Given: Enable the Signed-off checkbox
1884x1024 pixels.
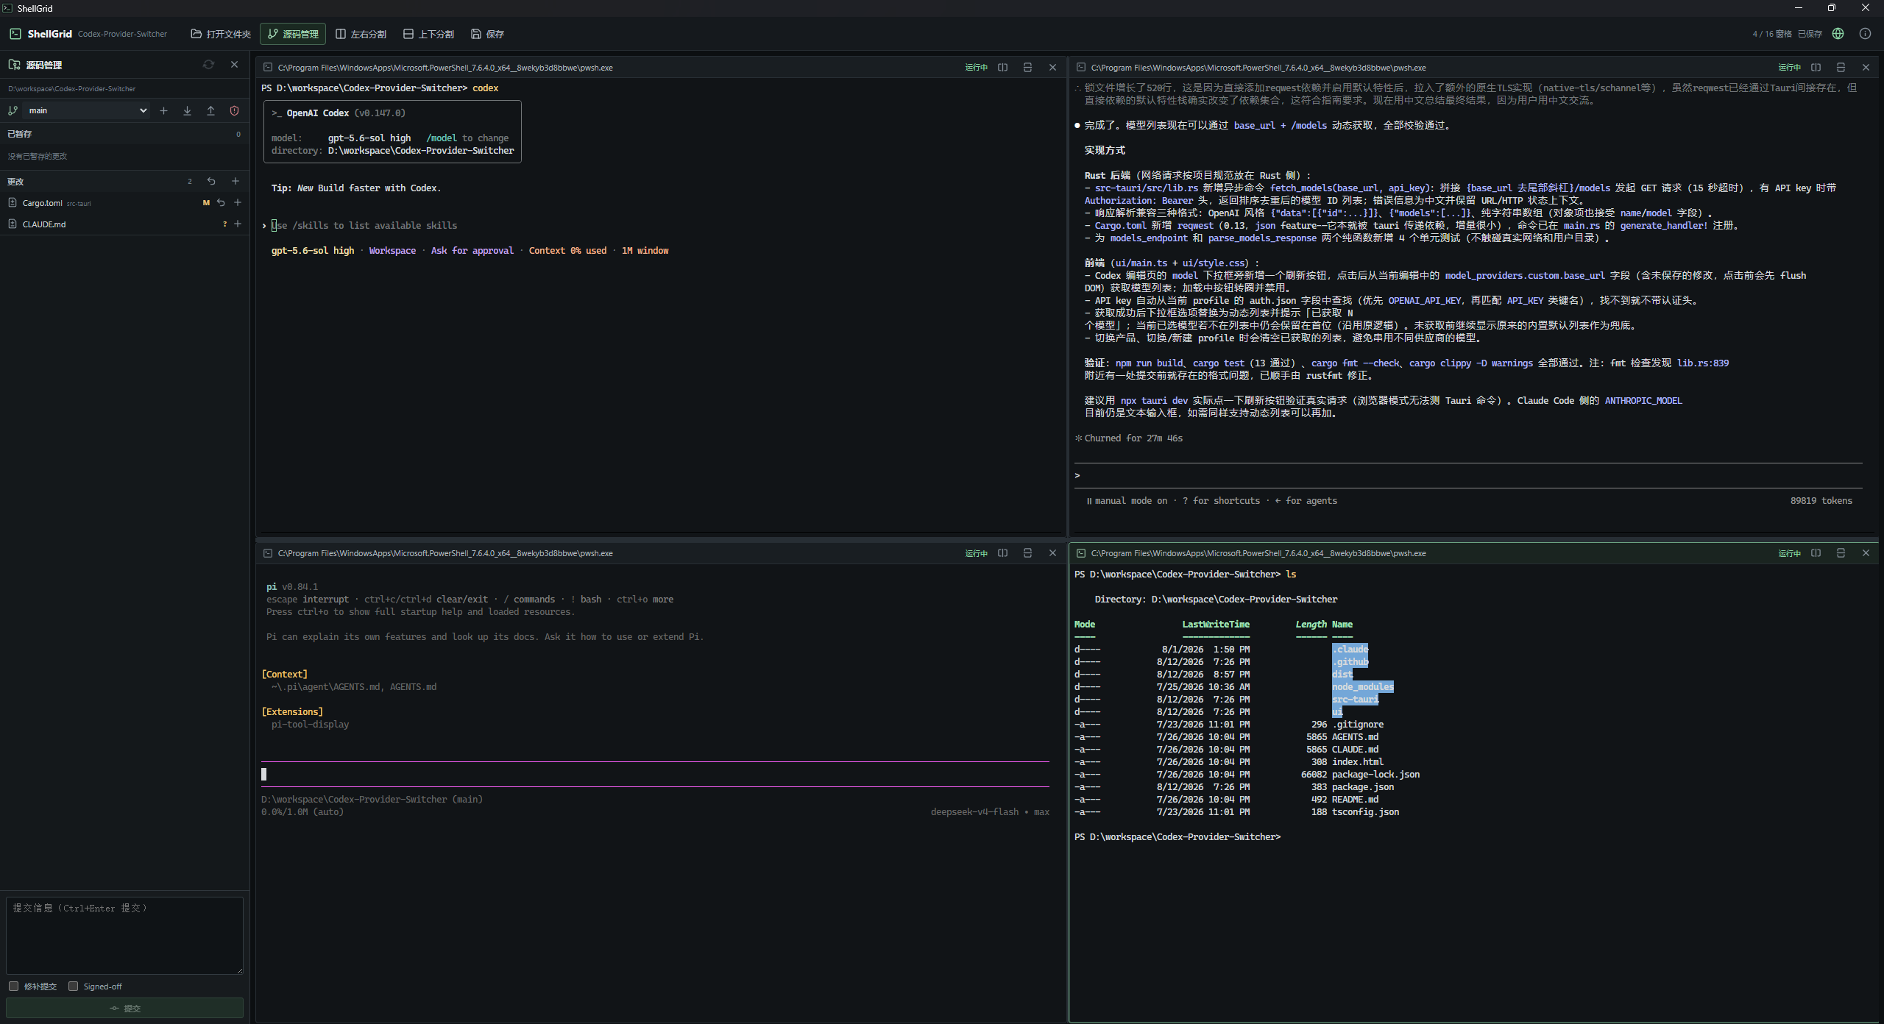Looking at the screenshot, I should point(73,986).
